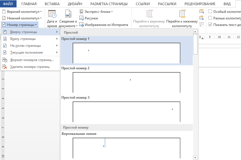Click the Рисунки picture icon
This screenshot has height=160, width=241.
click(x=82, y=18)
